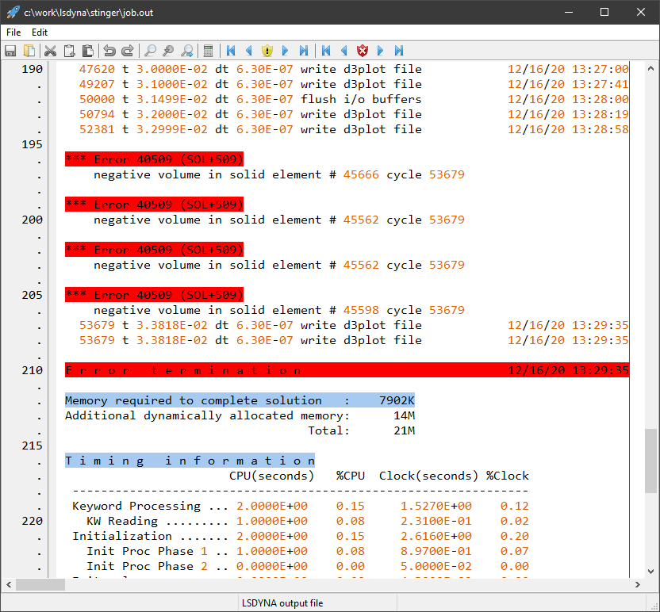Click the Copy clipboard icon
The height and width of the screenshot is (612, 660).
[70, 51]
